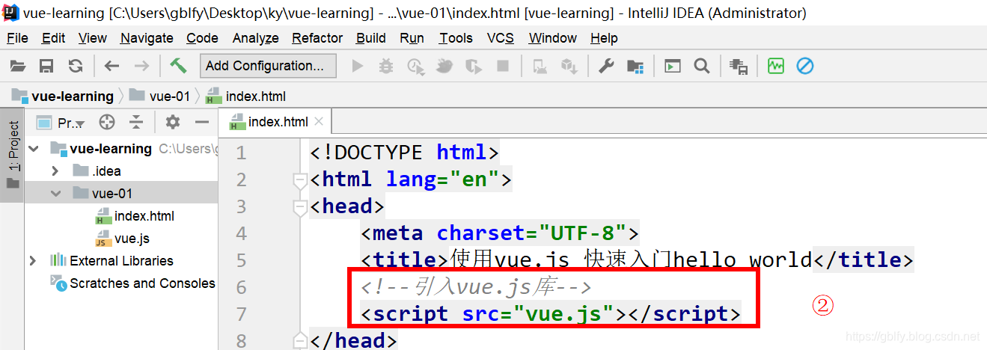Open Project Structure icon
The width and height of the screenshot is (987, 350).
[x=635, y=67]
